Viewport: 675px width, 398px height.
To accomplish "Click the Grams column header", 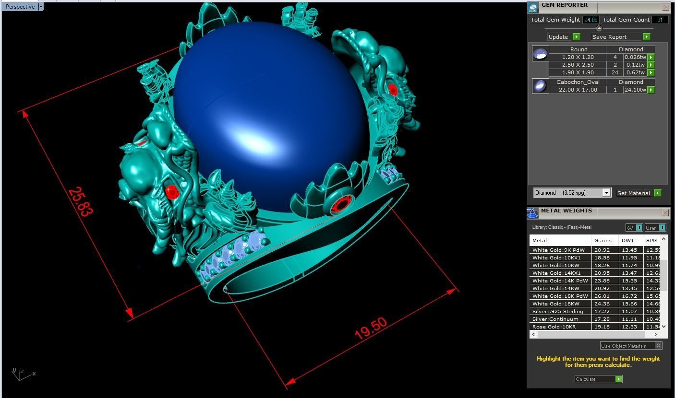I will [x=605, y=240].
